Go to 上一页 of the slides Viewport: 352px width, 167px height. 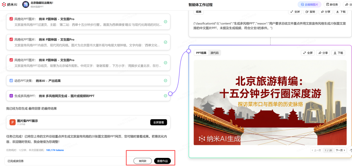point(317,150)
